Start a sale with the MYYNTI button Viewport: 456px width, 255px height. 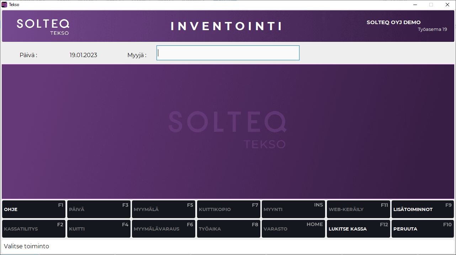coord(293,209)
